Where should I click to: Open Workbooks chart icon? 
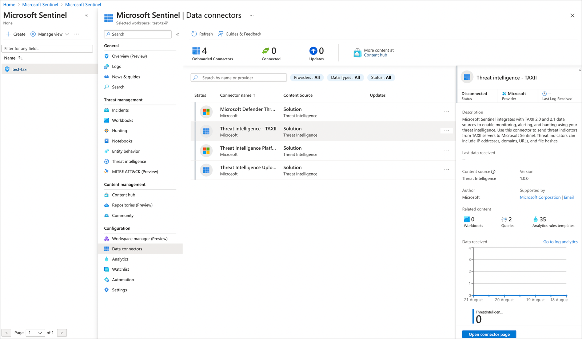point(107,120)
